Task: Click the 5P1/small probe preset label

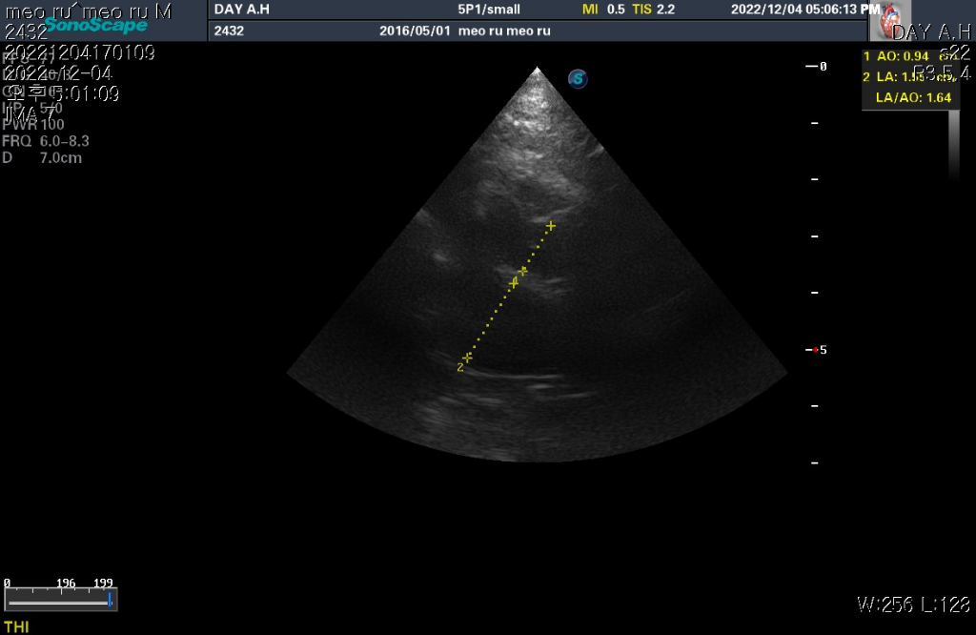Action: click(489, 10)
